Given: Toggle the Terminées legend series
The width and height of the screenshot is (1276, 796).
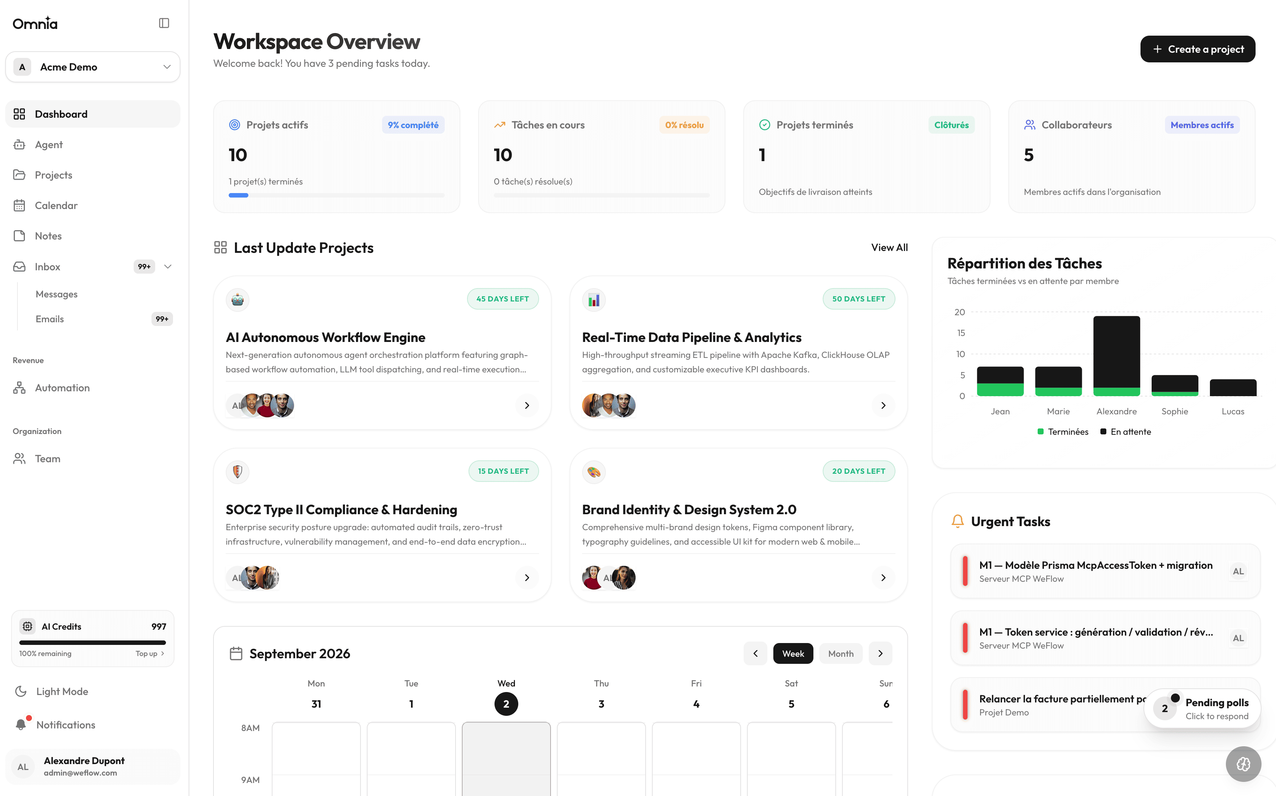Looking at the screenshot, I should [1062, 432].
